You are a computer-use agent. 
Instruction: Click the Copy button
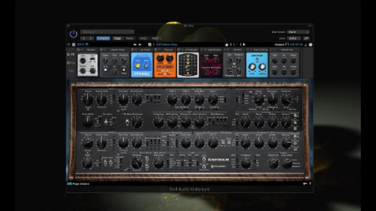pyautogui.click(x=118, y=38)
